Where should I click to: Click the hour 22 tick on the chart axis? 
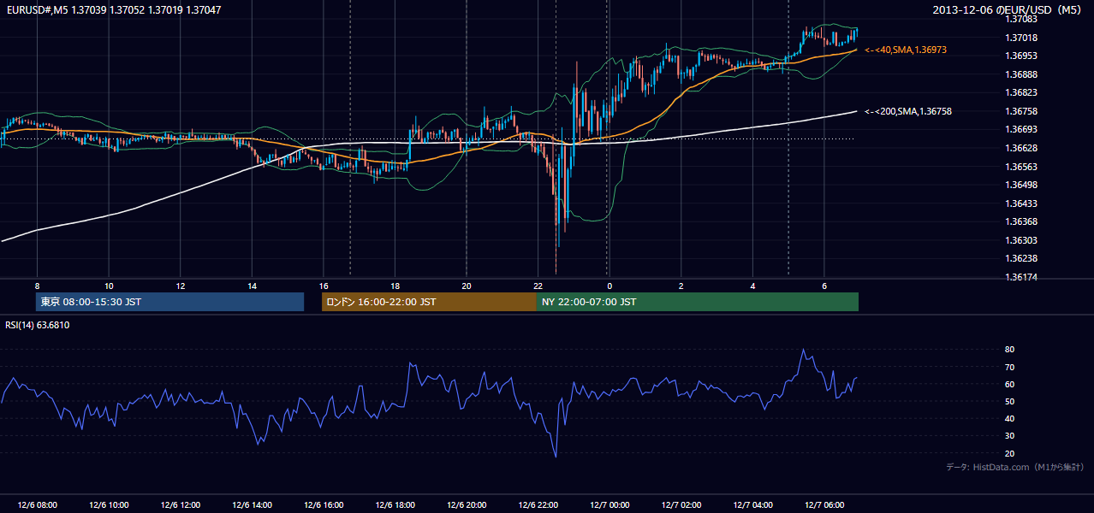pos(538,286)
